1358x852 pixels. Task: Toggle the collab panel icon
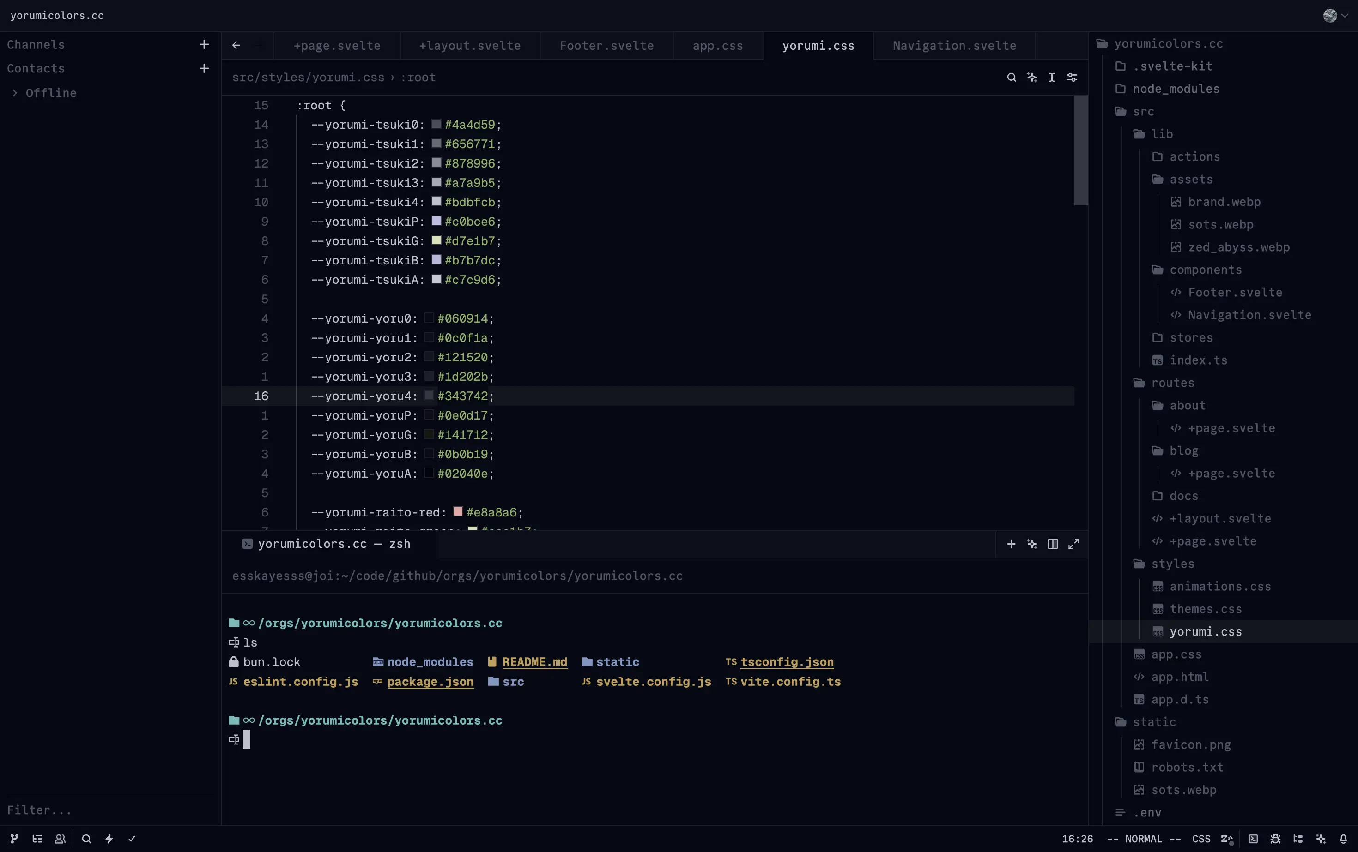pyautogui.click(x=60, y=839)
